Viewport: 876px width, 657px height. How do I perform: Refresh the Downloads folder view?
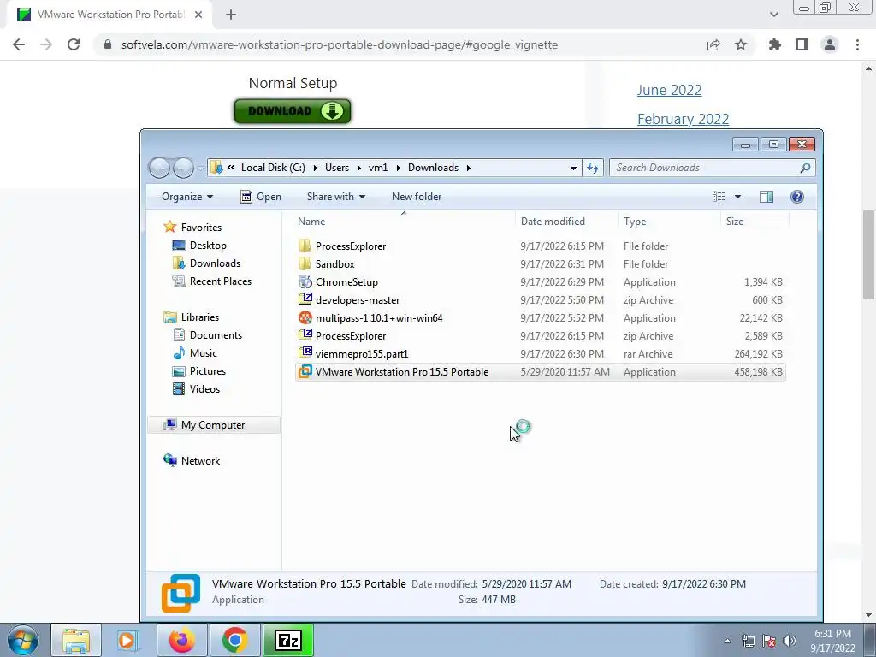pos(593,168)
